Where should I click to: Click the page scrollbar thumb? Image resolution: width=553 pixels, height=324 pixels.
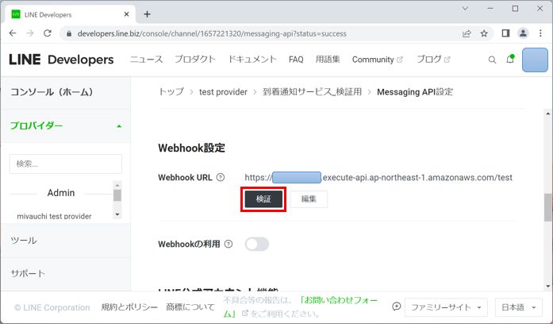point(547,207)
